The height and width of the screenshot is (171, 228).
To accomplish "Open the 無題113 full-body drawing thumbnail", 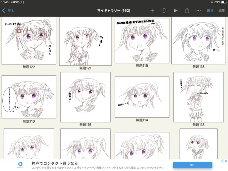I will click(198, 97).
